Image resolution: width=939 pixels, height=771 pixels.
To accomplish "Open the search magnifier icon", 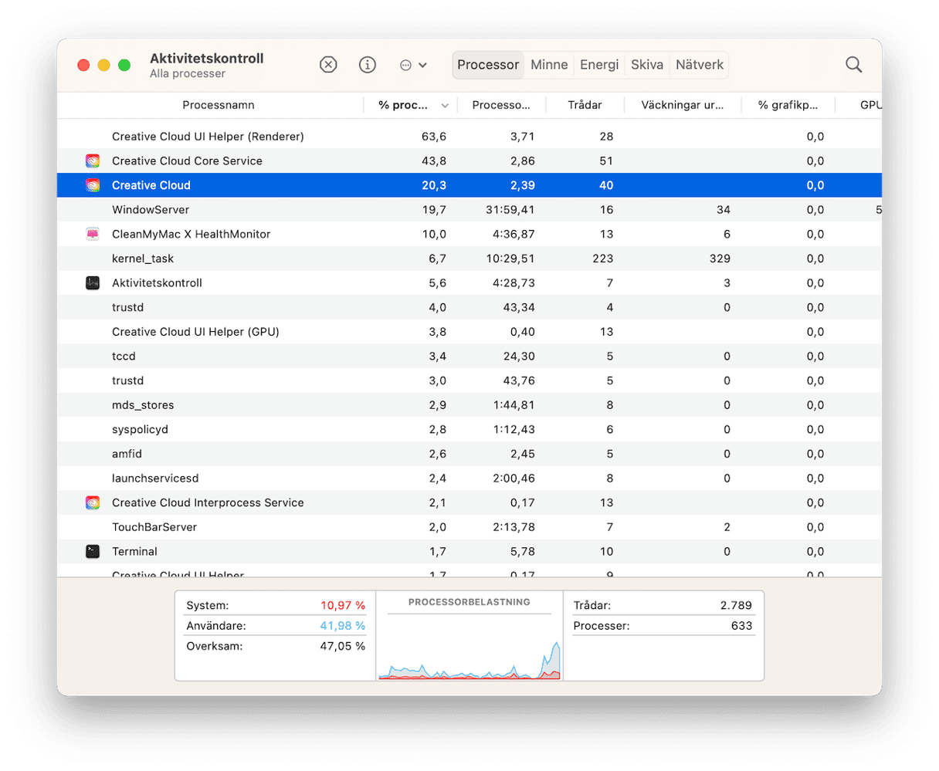I will pos(853,65).
